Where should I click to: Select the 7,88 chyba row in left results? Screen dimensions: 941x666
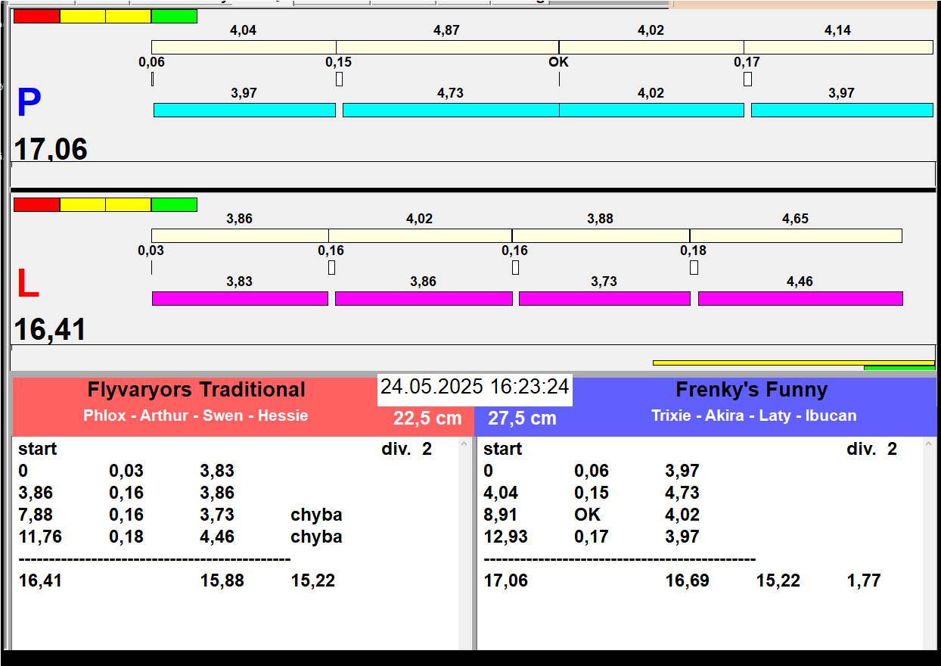[x=180, y=515]
